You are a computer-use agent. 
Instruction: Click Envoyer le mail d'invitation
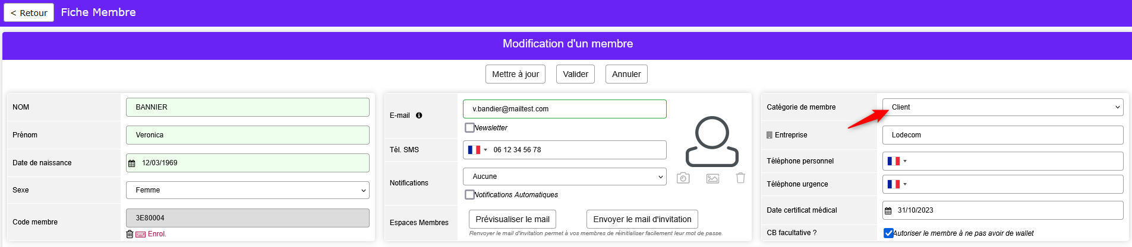pyautogui.click(x=642, y=219)
